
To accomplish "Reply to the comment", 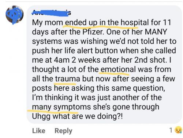I will pyautogui.click(x=63, y=131).
